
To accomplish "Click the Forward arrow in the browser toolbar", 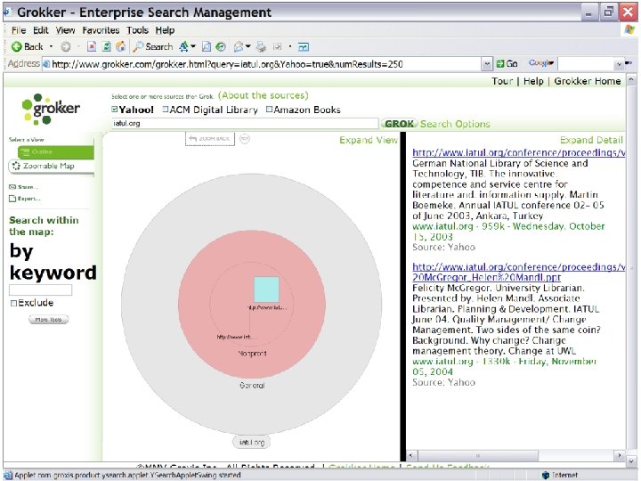I will coord(65,47).
